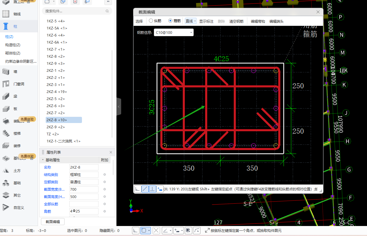This screenshot has height=236, width=367.
Task: Toggle 附加 for 定额类别 property
Action: click(x=105, y=182)
